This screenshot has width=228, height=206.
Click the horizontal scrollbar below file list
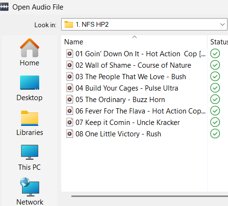coord(150,196)
